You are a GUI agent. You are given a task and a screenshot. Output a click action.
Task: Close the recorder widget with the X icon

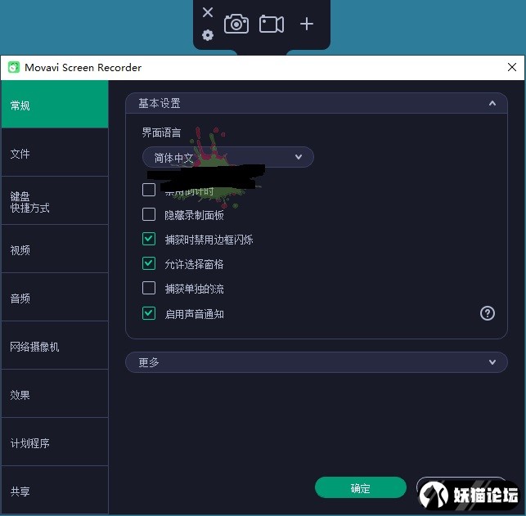click(208, 12)
